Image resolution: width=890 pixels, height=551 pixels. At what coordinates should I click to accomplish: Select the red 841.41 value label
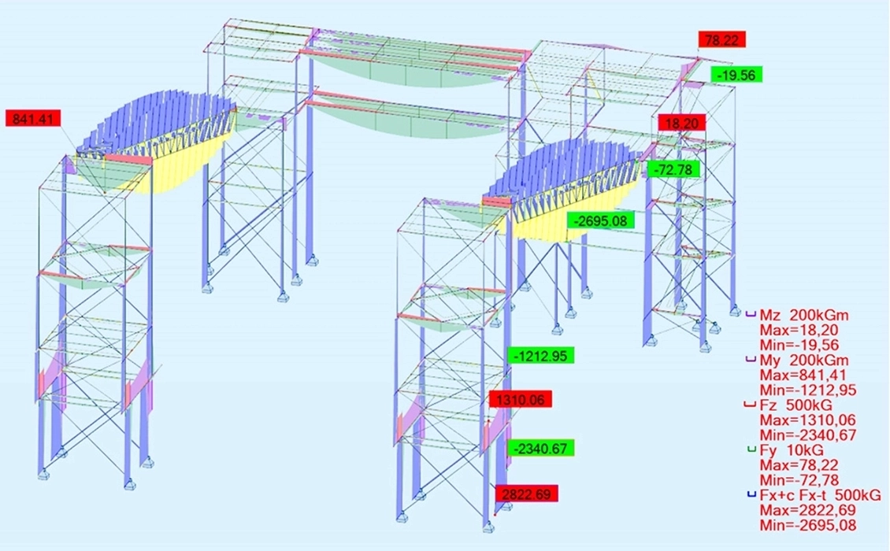click(x=32, y=119)
